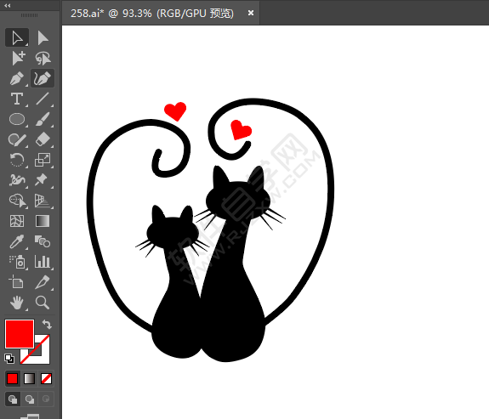489x419 pixels.
Task: Choose the Pen tool
Action: click(x=17, y=78)
